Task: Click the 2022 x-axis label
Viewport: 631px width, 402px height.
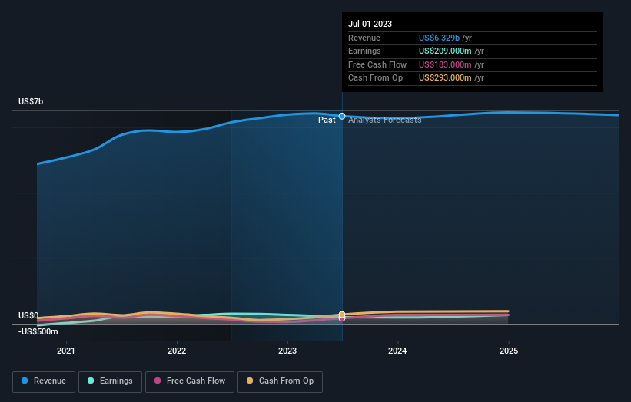Action: (x=177, y=351)
